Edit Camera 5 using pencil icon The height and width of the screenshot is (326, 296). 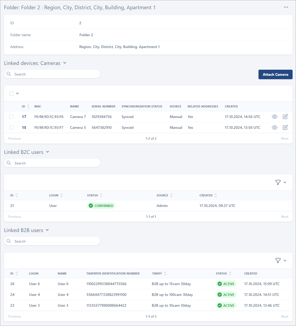285,127
